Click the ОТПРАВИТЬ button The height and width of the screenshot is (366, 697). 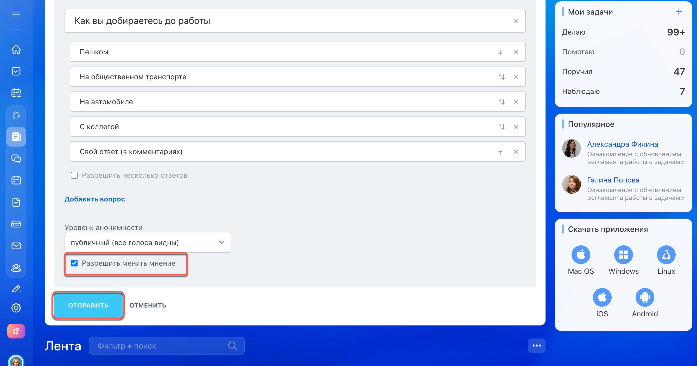point(88,305)
